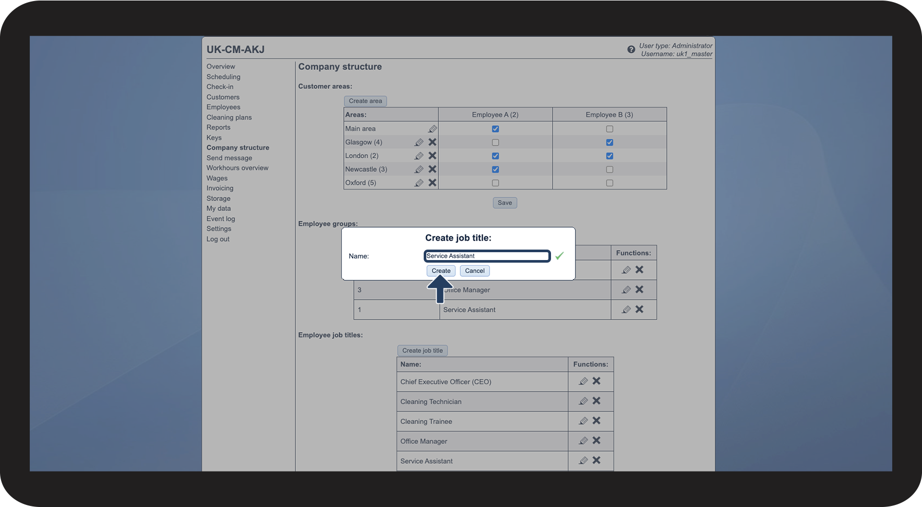The height and width of the screenshot is (507, 922).
Task: Click the Create area button
Action: tap(365, 101)
